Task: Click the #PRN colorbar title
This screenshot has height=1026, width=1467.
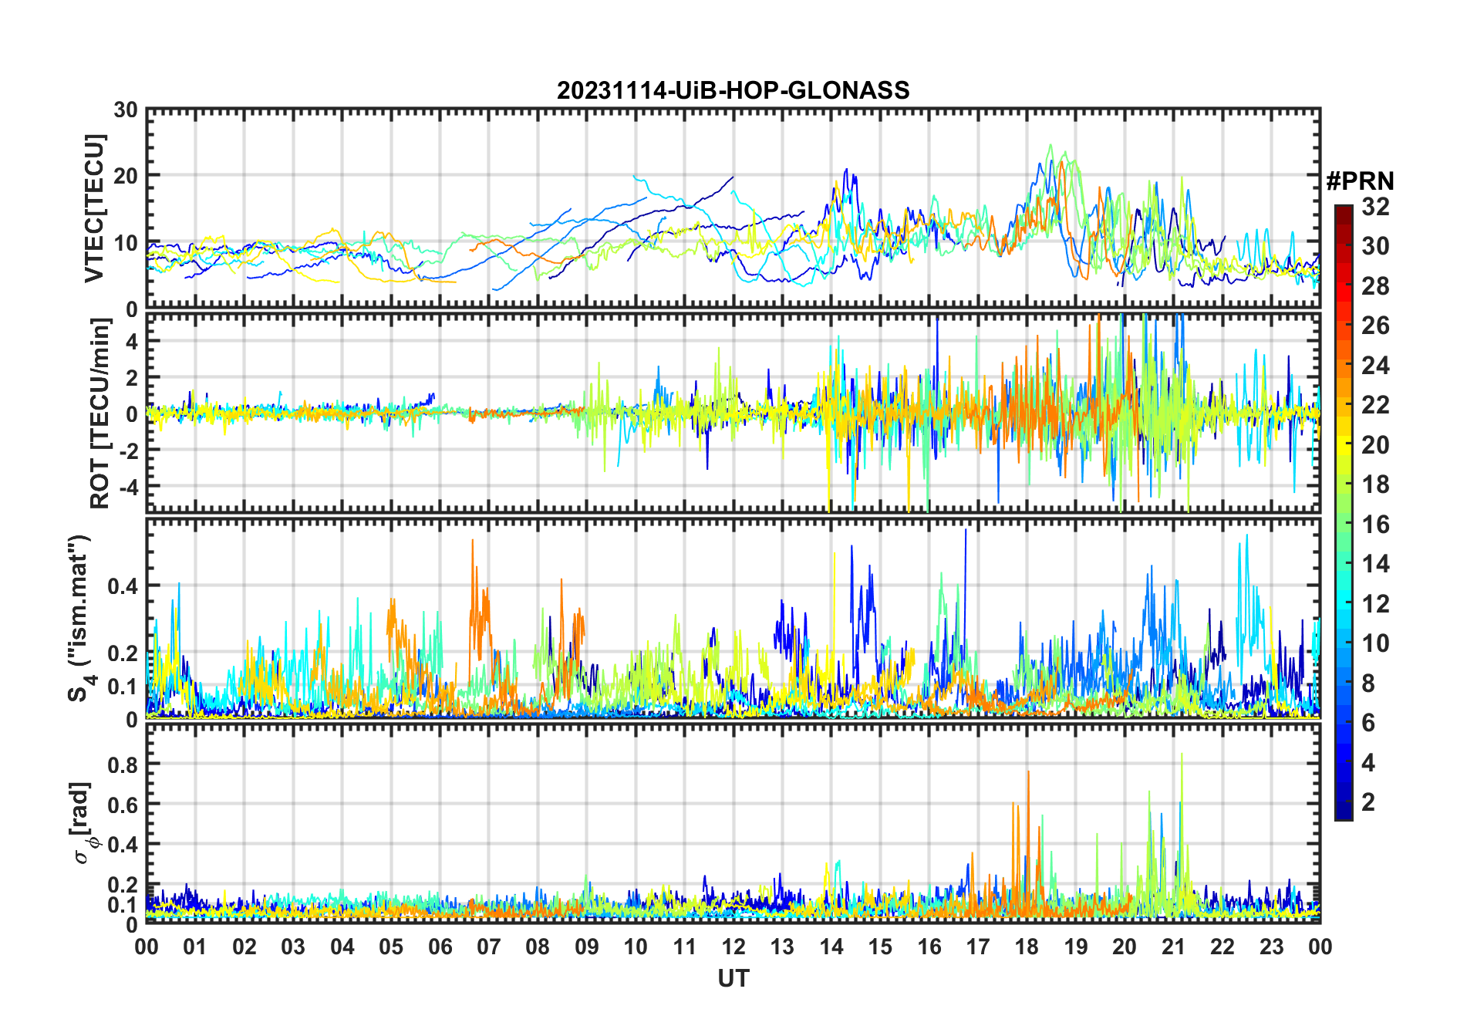Action: (1360, 181)
